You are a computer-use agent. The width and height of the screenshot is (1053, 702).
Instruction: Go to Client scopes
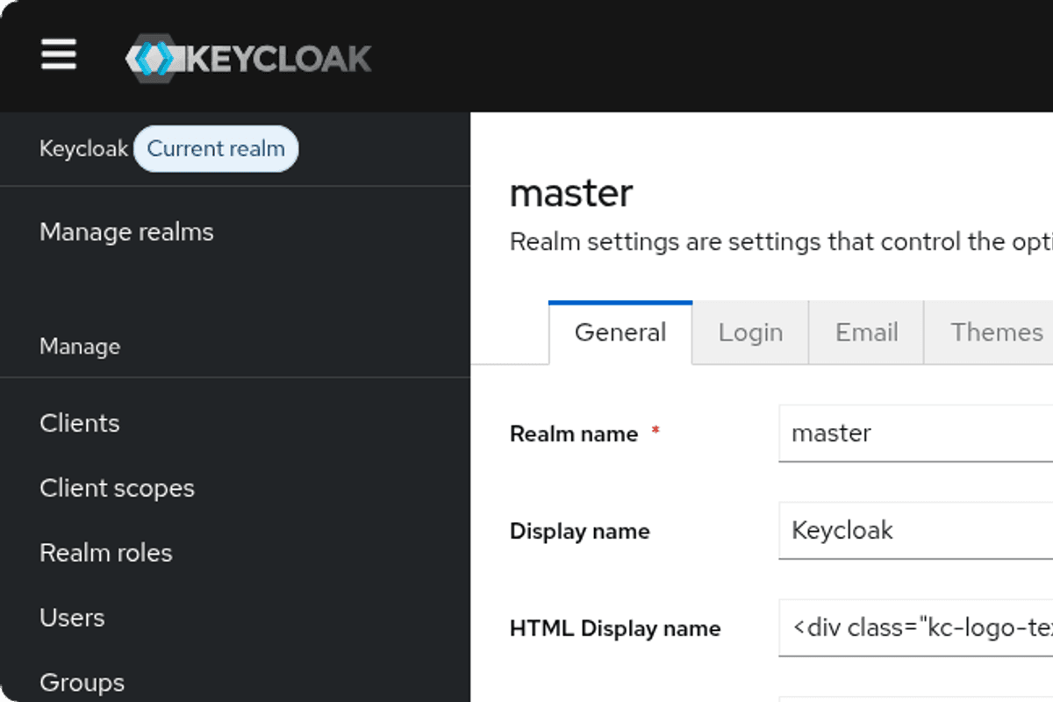pyautogui.click(x=117, y=488)
